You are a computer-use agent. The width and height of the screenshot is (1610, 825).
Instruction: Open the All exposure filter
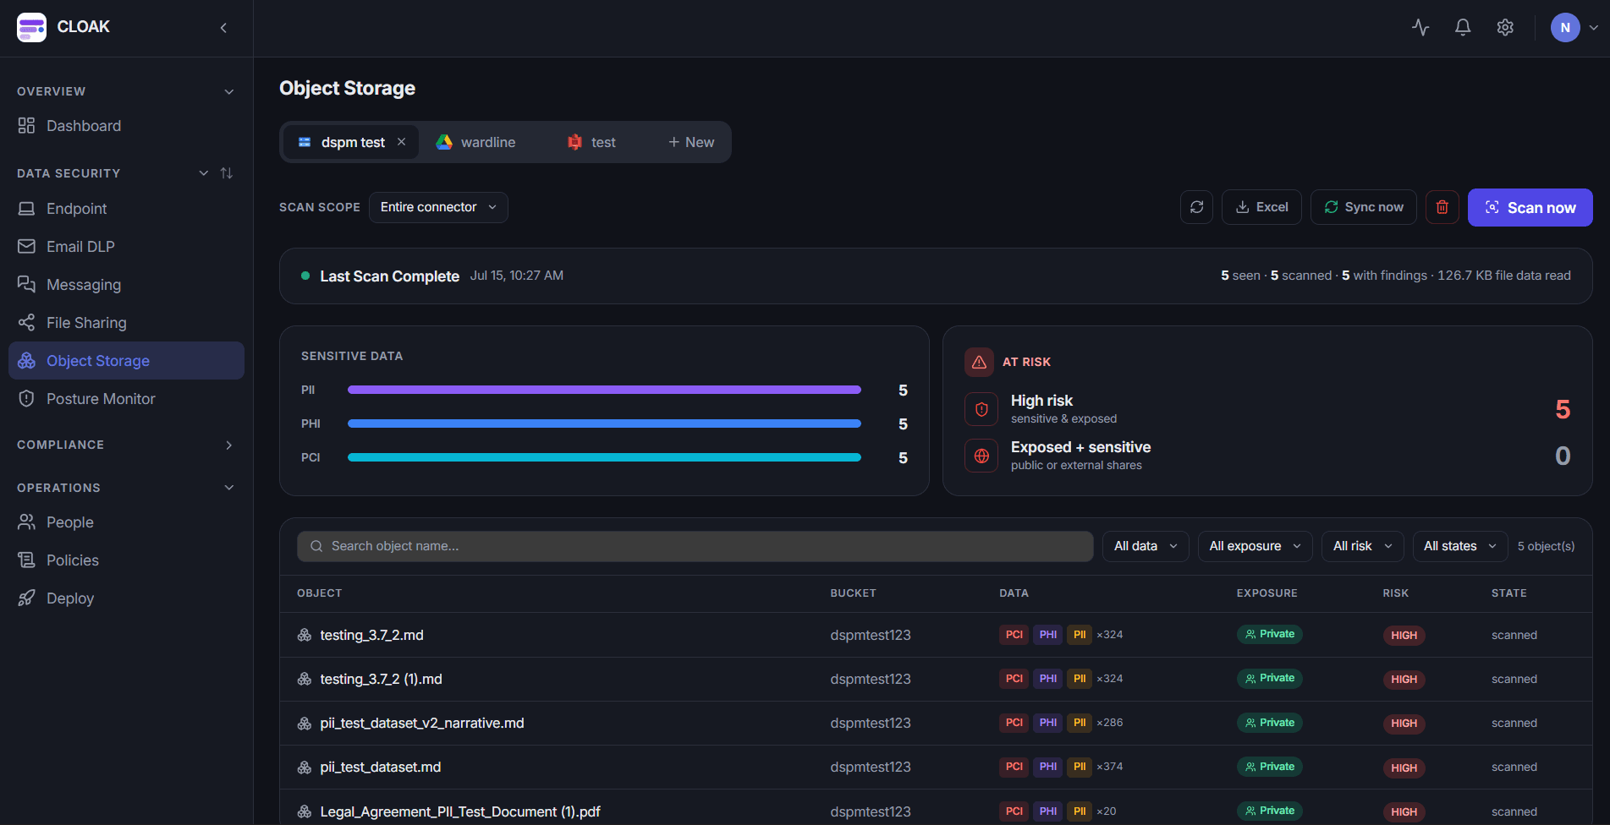tap(1255, 546)
